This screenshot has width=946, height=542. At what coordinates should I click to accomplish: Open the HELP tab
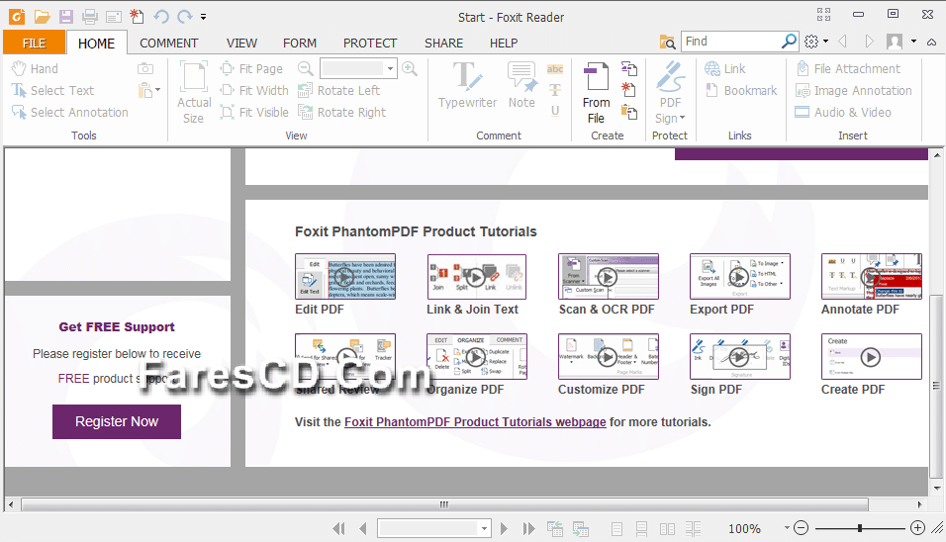(x=504, y=44)
